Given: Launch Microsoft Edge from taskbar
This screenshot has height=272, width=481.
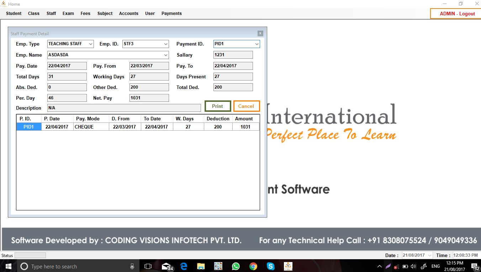Looking at the screenshot, I should pos(184,266).
